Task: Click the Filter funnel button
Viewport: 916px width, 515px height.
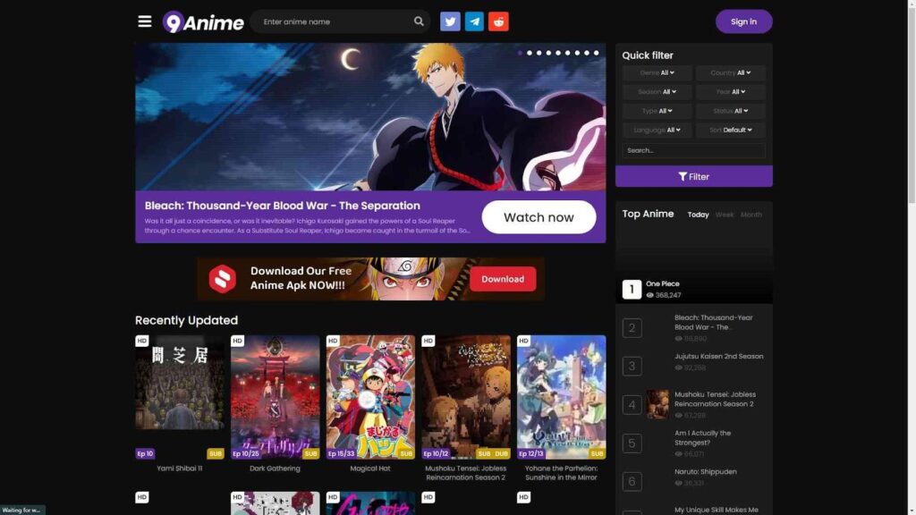Action: pyautogui.click(x=693, y=176)
